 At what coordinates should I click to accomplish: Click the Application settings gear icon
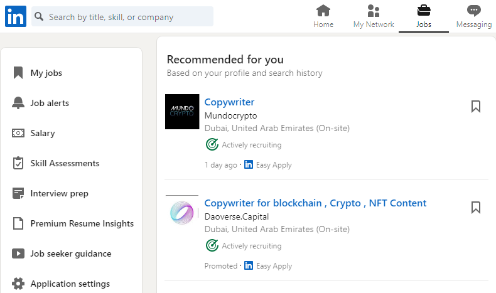click(18, 284)
